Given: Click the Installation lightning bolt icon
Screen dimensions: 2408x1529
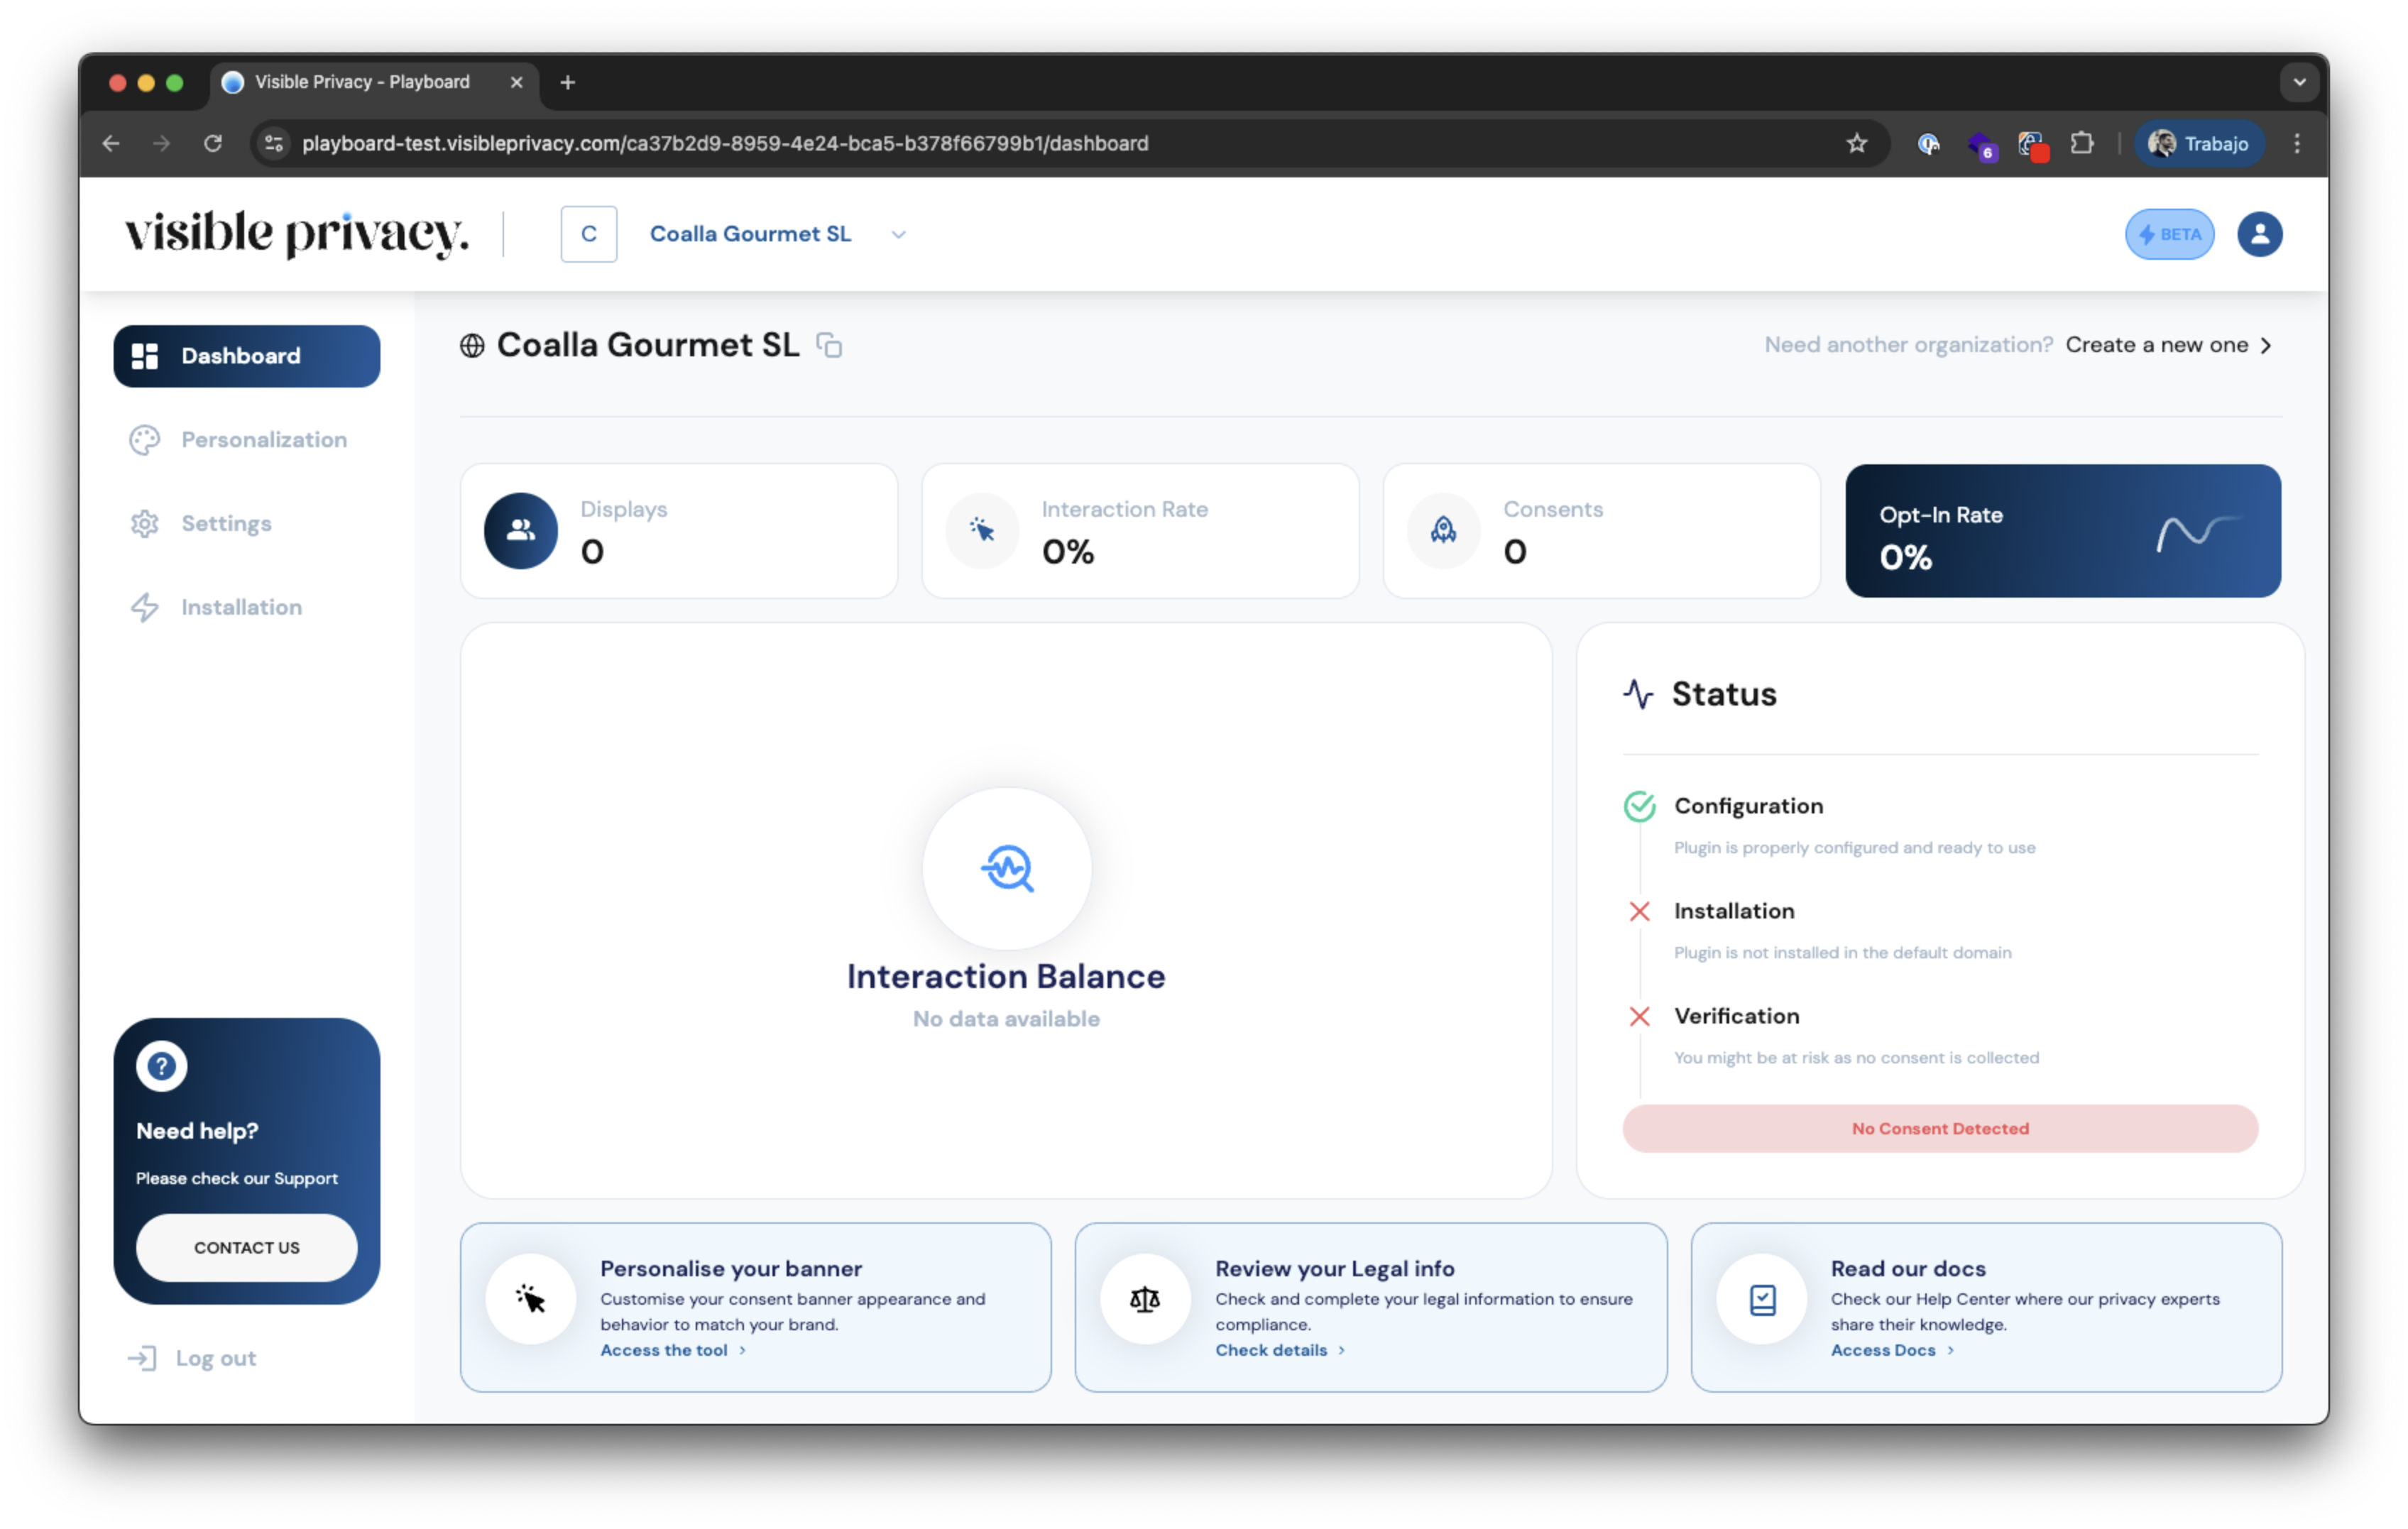Looking at the screenshot, I should point(144,607).
